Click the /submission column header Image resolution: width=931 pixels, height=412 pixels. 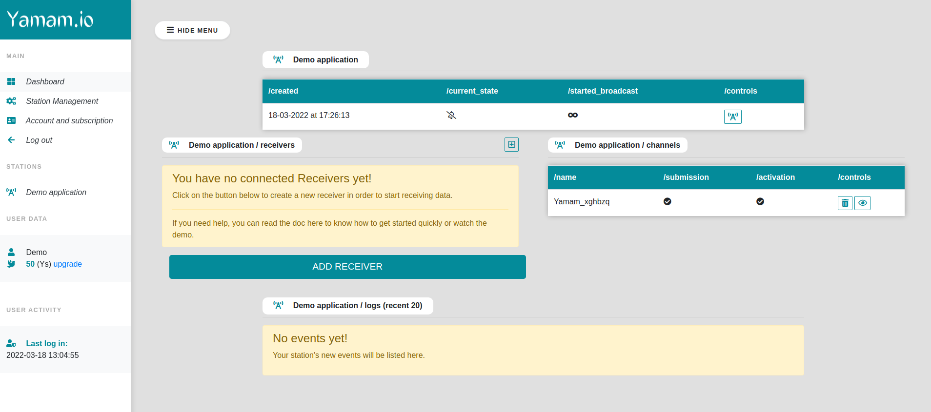[x=686, y=177]
